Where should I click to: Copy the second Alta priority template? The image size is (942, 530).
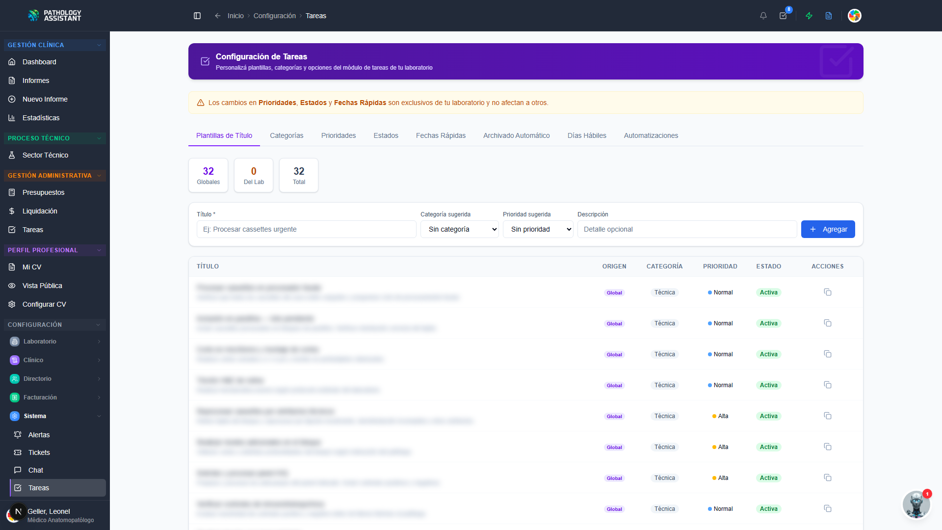tap(828, 447)
